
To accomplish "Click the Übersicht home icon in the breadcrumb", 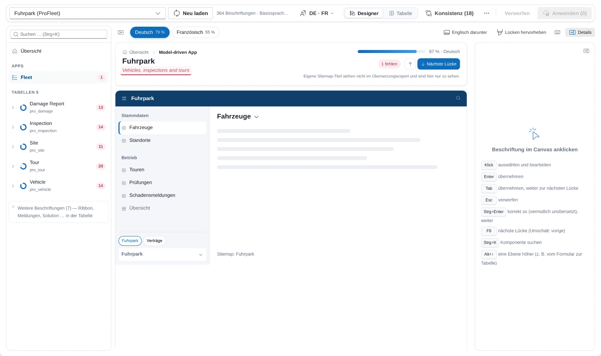I will 125,52.
